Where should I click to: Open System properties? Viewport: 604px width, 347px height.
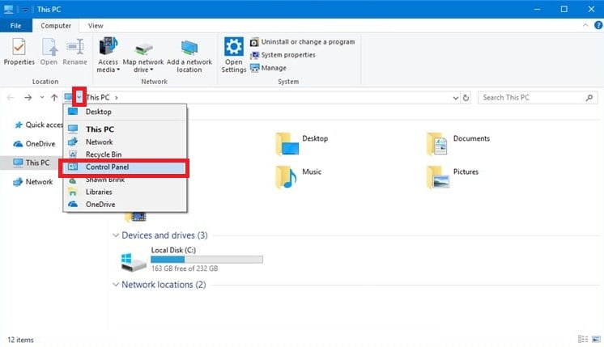click(283, 55)
